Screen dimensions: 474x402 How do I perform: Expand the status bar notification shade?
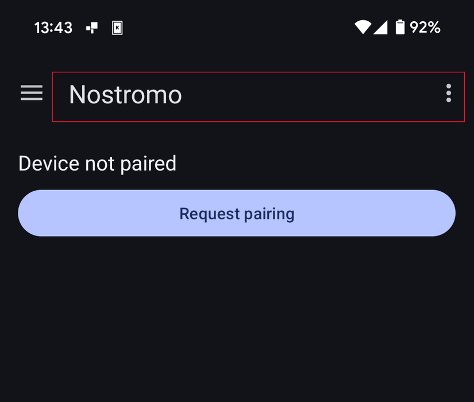(x=237, y=26)
